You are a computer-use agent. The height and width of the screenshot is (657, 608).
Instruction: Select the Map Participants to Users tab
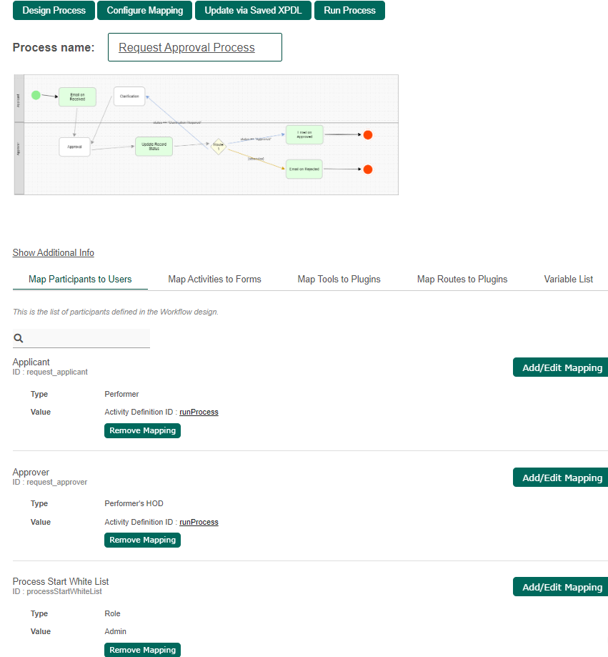80,280
